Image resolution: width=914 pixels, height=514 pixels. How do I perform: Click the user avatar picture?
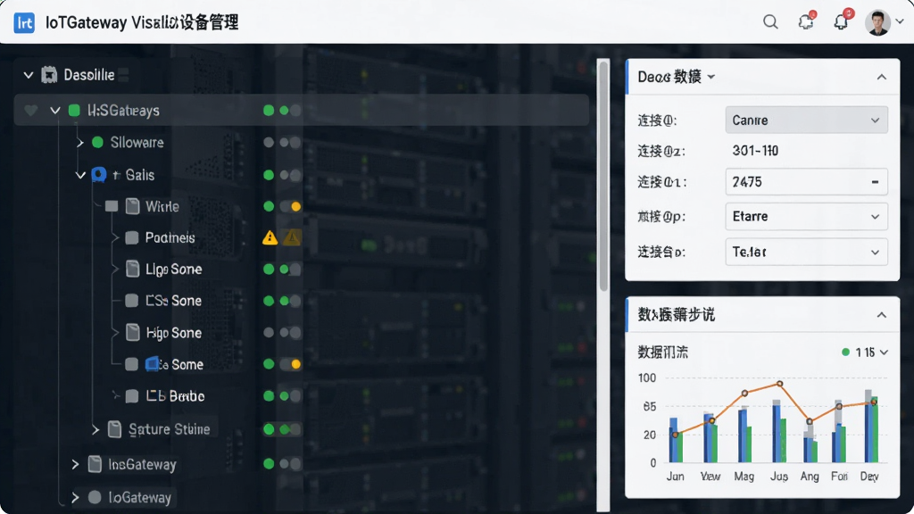(877, 22)
